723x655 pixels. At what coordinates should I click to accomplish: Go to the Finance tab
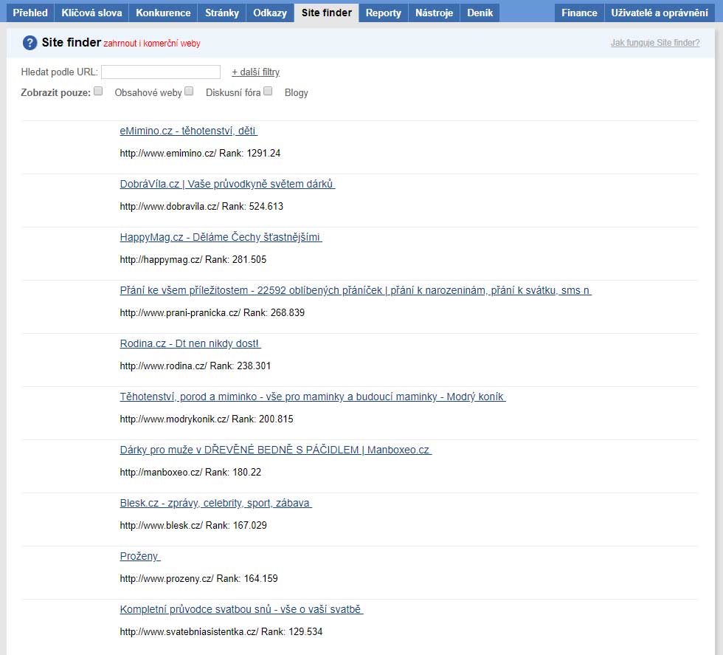[x=579, y=13]
